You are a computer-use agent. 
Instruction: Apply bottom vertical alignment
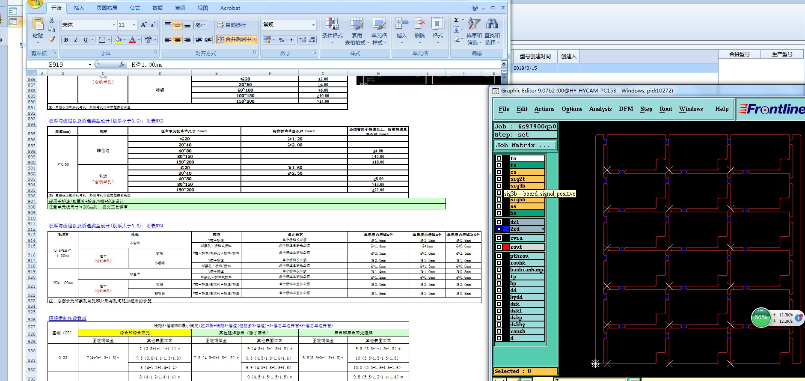[x=187, y=25]
